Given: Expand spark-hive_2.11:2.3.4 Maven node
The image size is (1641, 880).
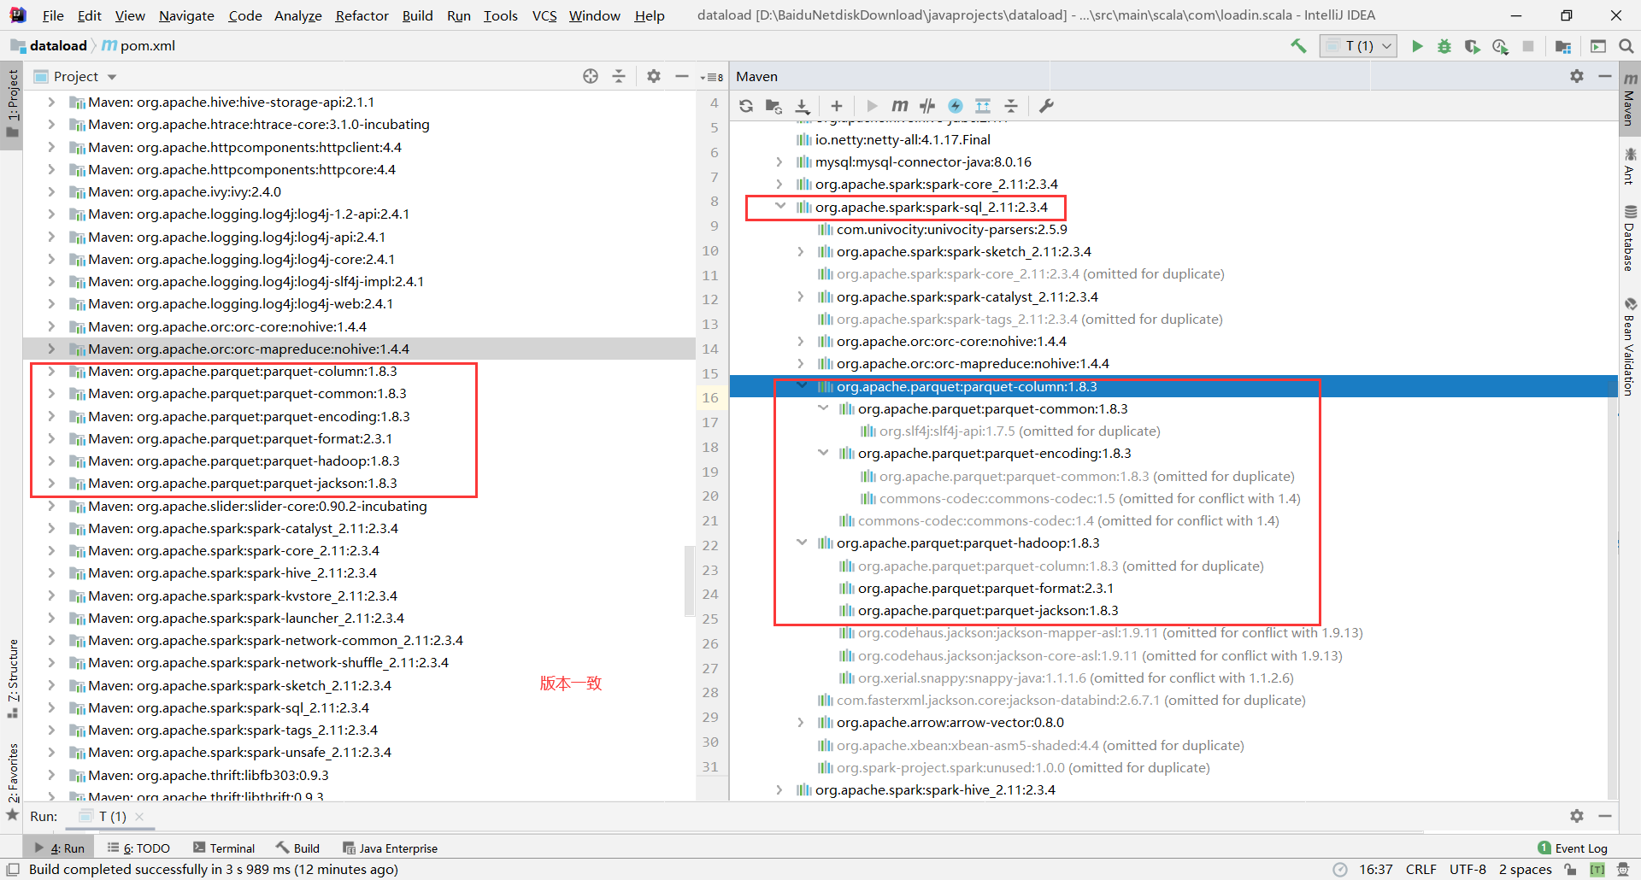Looking at the screenshot, I should [x=779, y=789].
